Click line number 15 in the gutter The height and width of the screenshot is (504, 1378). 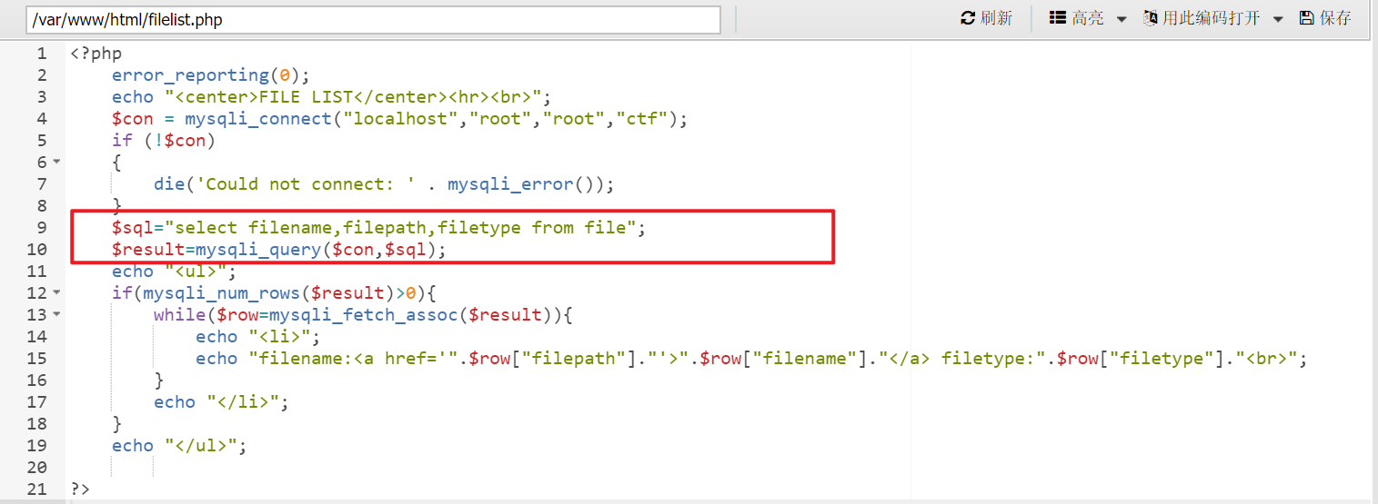36,359
